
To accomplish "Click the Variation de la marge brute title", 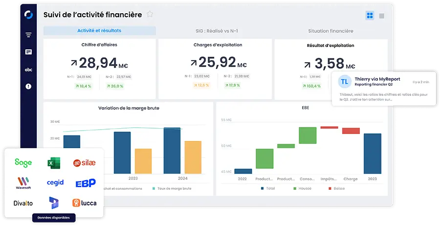I will [129, 108].
